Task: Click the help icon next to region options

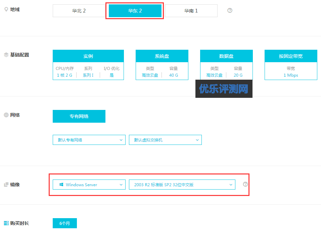Action: pyautogui.click(x=230, y=10)
